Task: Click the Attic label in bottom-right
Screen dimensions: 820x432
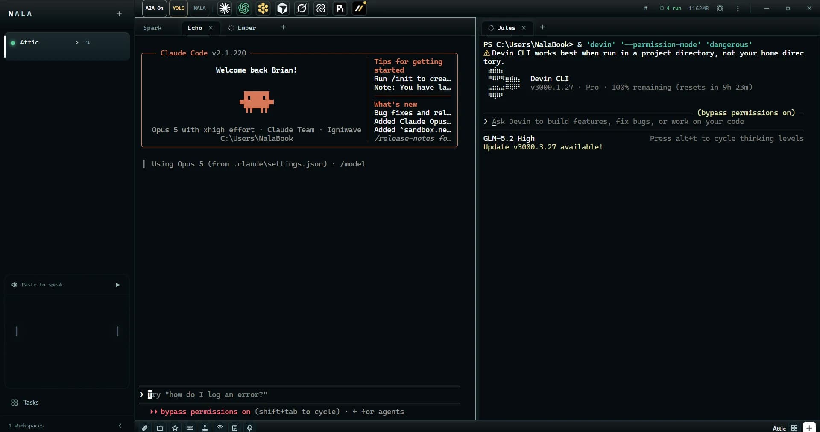Action: pos(779,428)
